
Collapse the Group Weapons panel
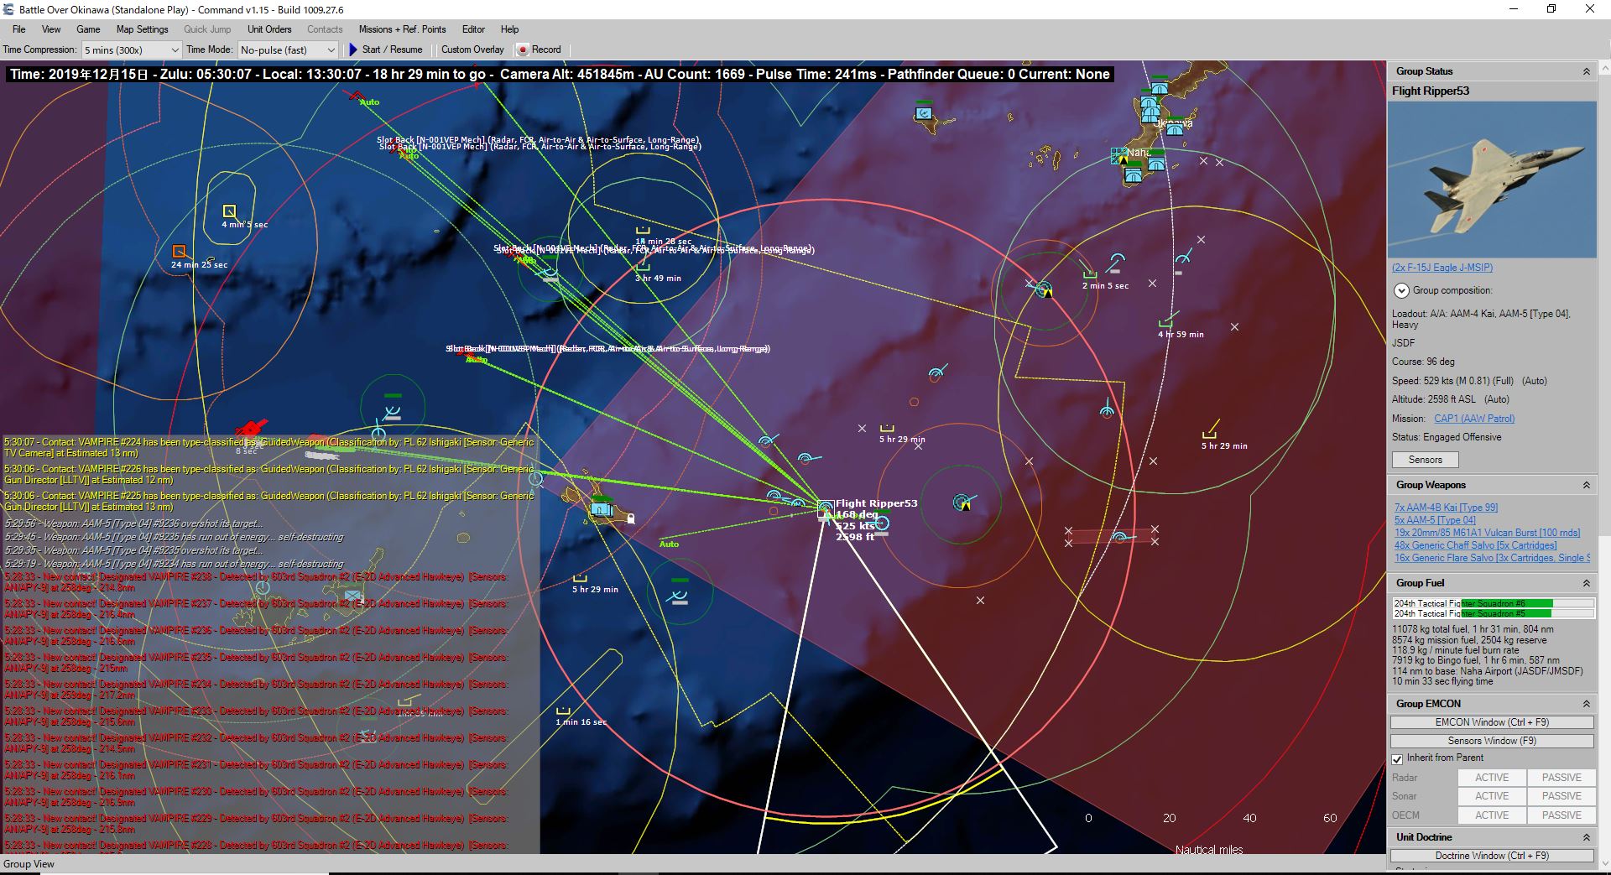[x=1586, y=486]
